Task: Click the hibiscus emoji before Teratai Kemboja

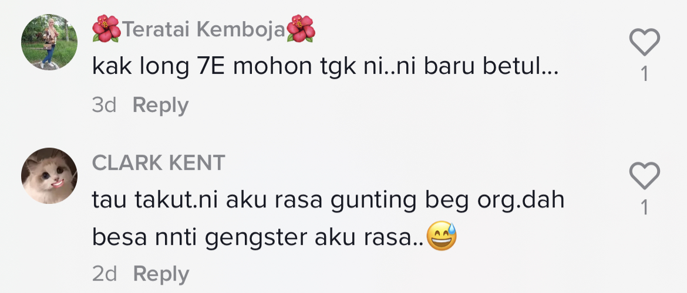Action: [106, 29]
